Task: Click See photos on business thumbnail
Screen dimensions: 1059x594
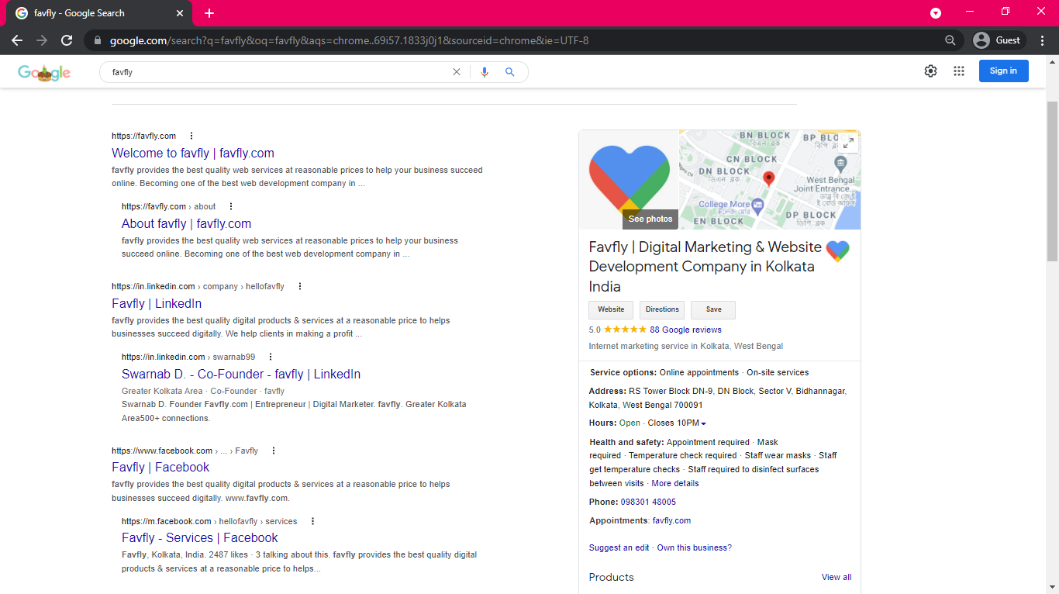Action: tap(650, 219)
